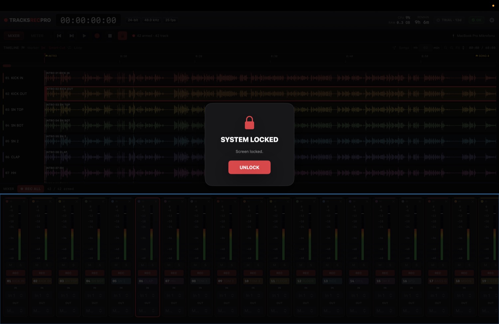This screenshot has width=499, height=324.
Task: Zoom in the timeline with the magnifier
Action: (452, 48)
